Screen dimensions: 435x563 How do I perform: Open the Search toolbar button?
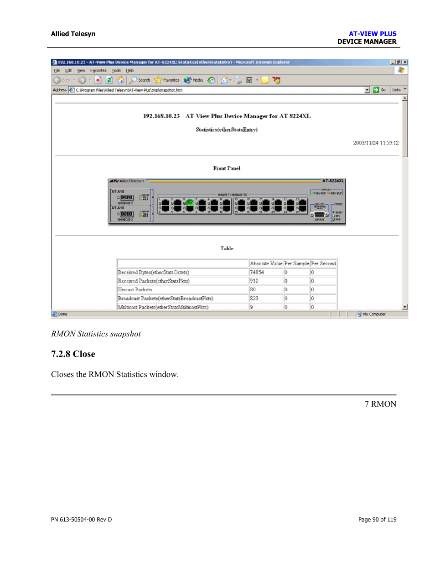click(140, 80)
